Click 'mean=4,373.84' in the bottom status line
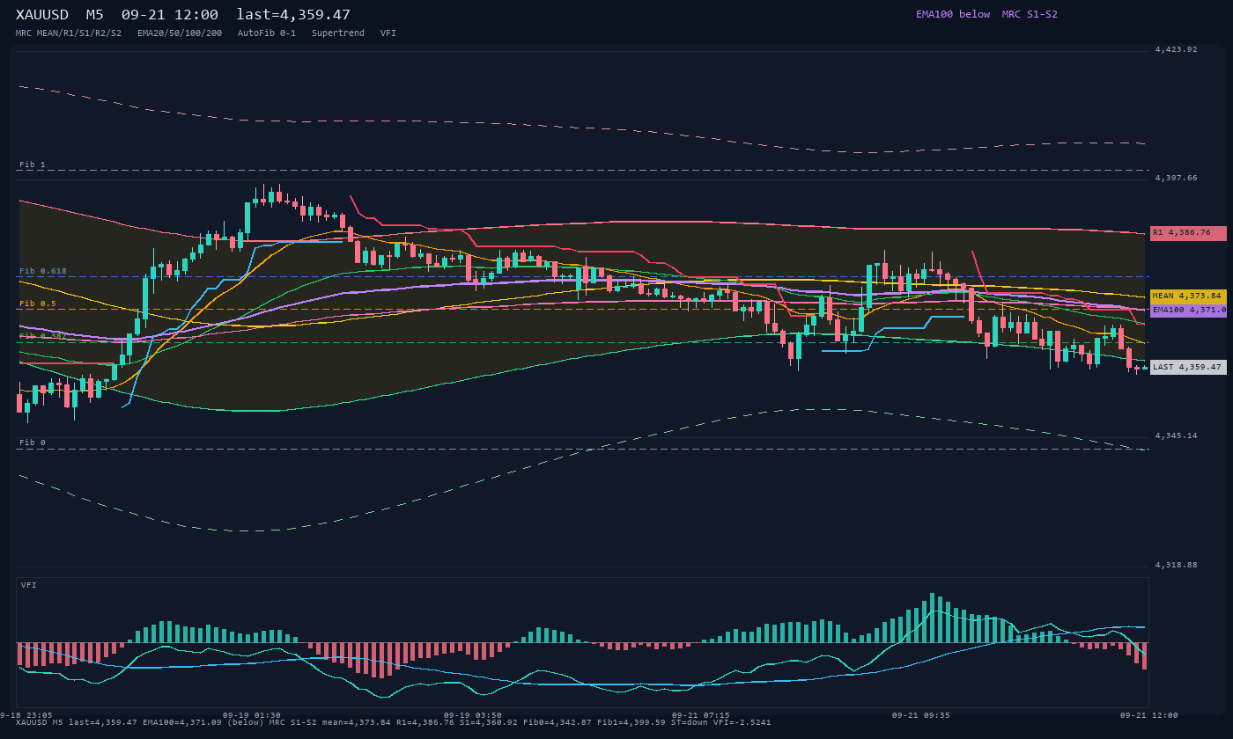 point(357,722)
